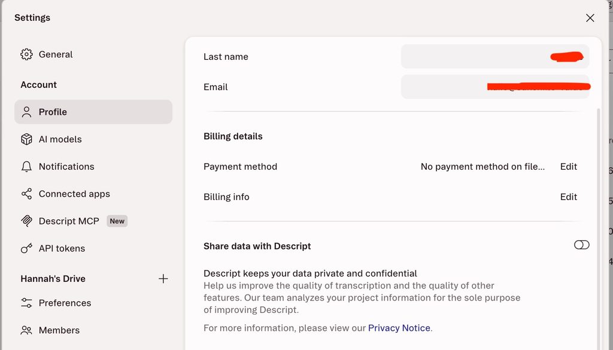
Task: Close the Settings dialog
Action: pos(590,18)
